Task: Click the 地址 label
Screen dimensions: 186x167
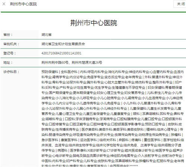Action: point(8,63)
